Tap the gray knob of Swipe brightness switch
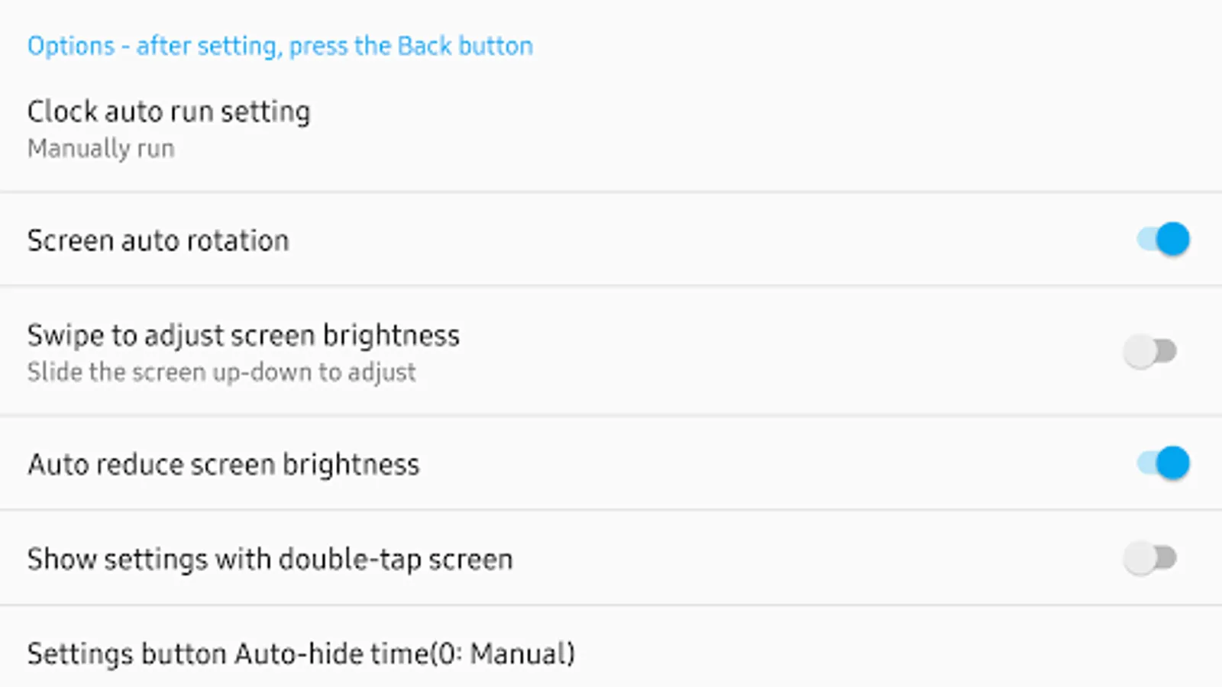 (1140, 352)
